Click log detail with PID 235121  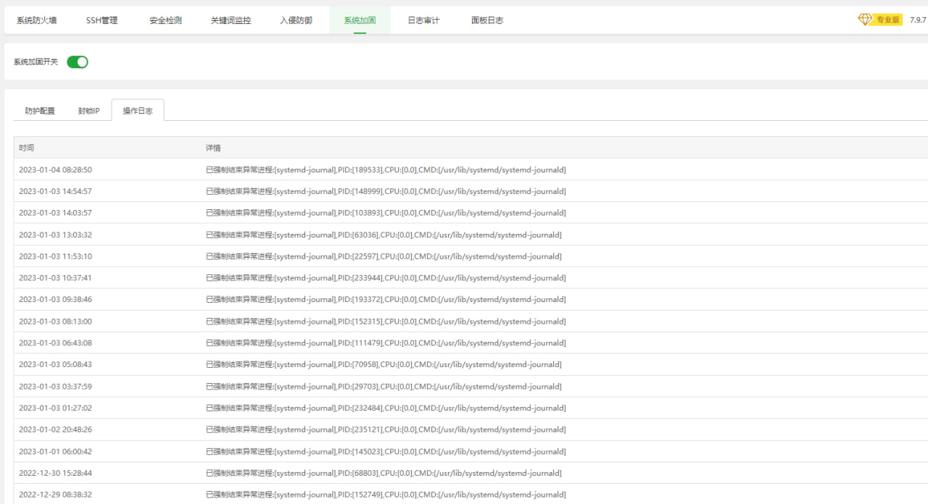(x=386, y=430)
